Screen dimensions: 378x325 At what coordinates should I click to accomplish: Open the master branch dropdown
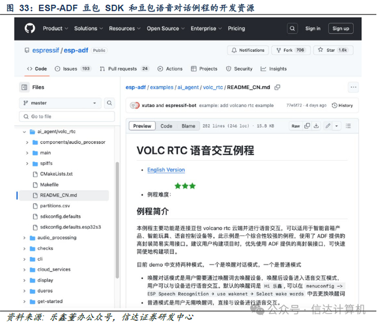point(60,103)
